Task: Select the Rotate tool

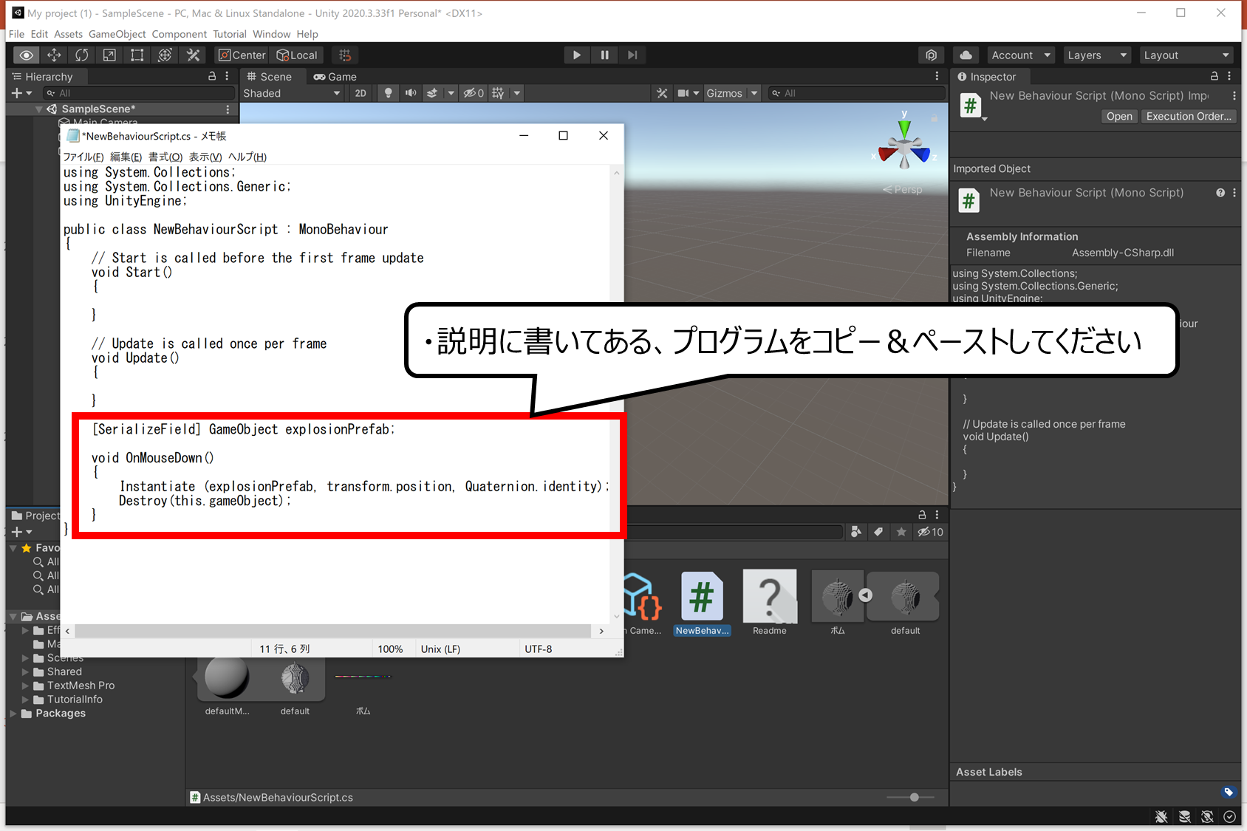Action: pyautogui.click(x=82, y=55)
